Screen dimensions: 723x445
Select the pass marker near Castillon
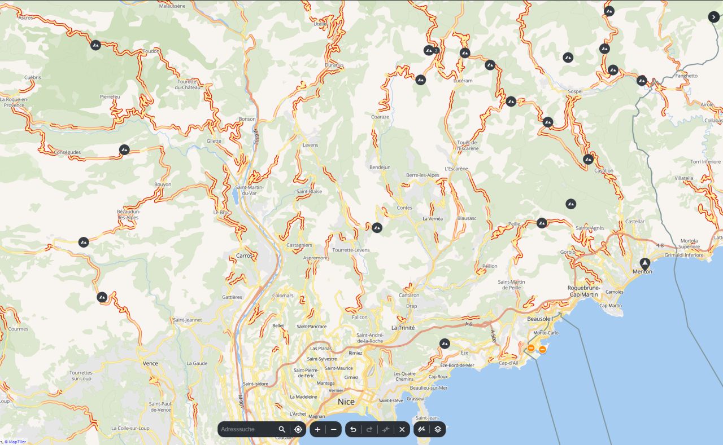tap(588, 159)
